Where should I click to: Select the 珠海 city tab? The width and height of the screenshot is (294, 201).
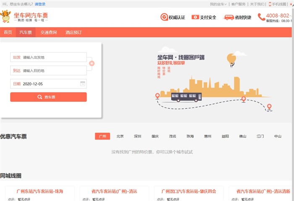190,137
